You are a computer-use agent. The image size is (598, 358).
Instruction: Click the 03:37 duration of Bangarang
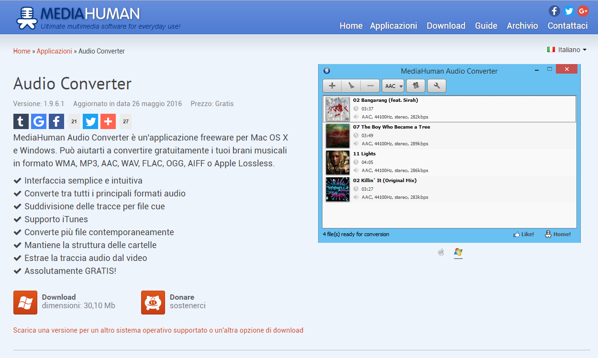click(x=367, y=109)
